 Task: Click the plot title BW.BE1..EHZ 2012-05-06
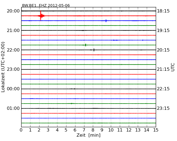tap(46, 5)
